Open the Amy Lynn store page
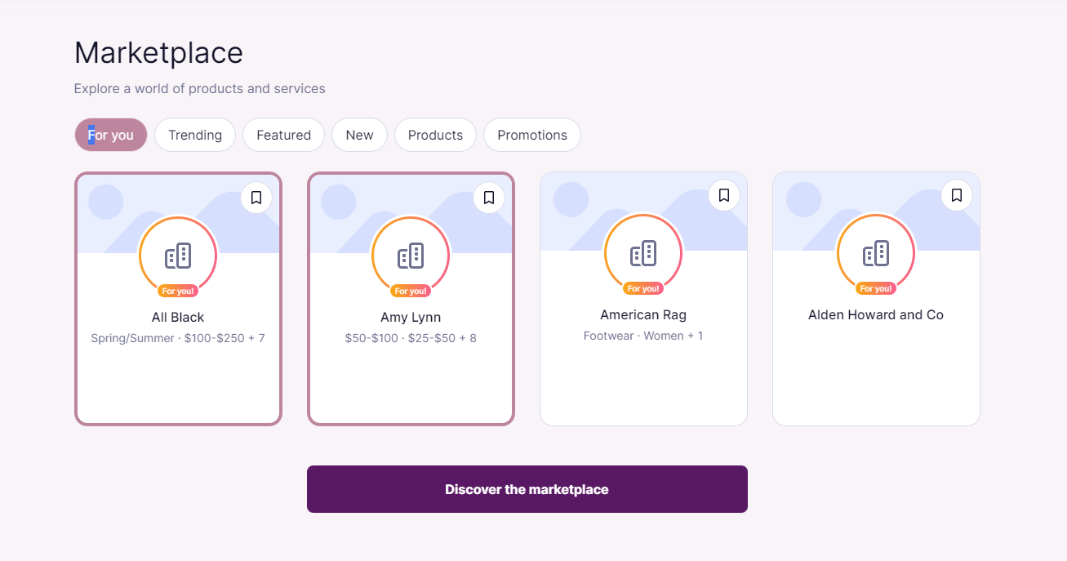Viewport: 1067px width, 561px height. (411, 317)
